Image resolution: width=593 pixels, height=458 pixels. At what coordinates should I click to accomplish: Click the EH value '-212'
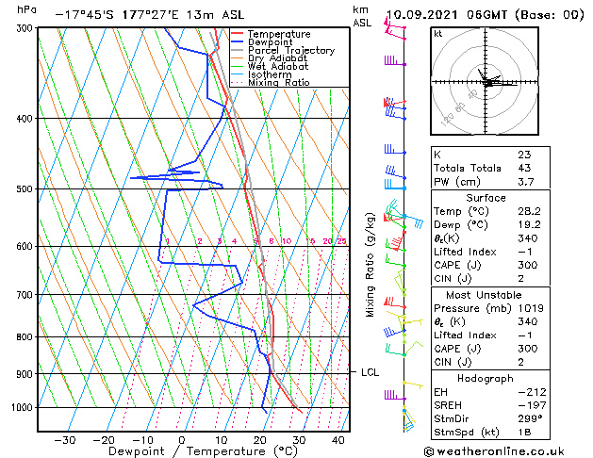532,392
